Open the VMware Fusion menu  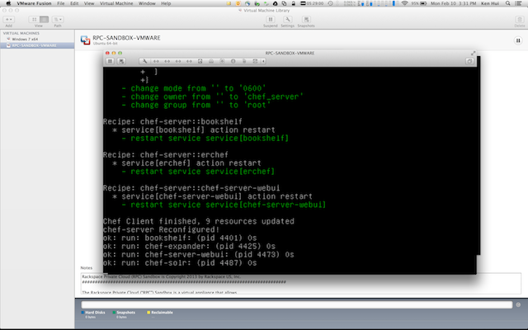34,3
